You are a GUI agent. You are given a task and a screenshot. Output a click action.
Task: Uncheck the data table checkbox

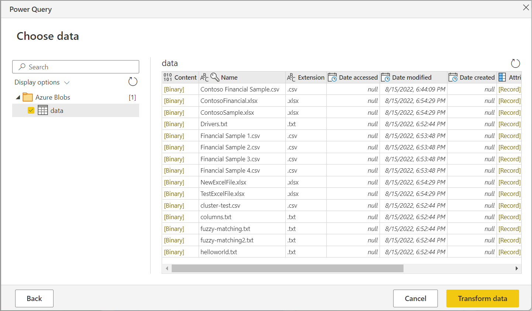(x=31, y=110)
